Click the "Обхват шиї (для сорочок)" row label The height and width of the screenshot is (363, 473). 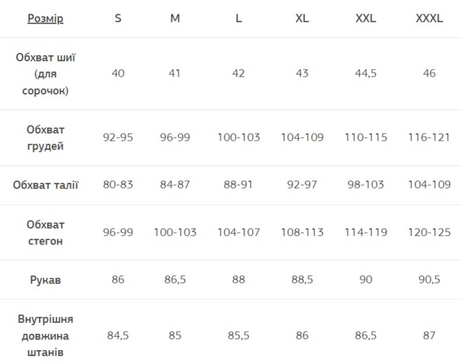(x=45, y=73)
